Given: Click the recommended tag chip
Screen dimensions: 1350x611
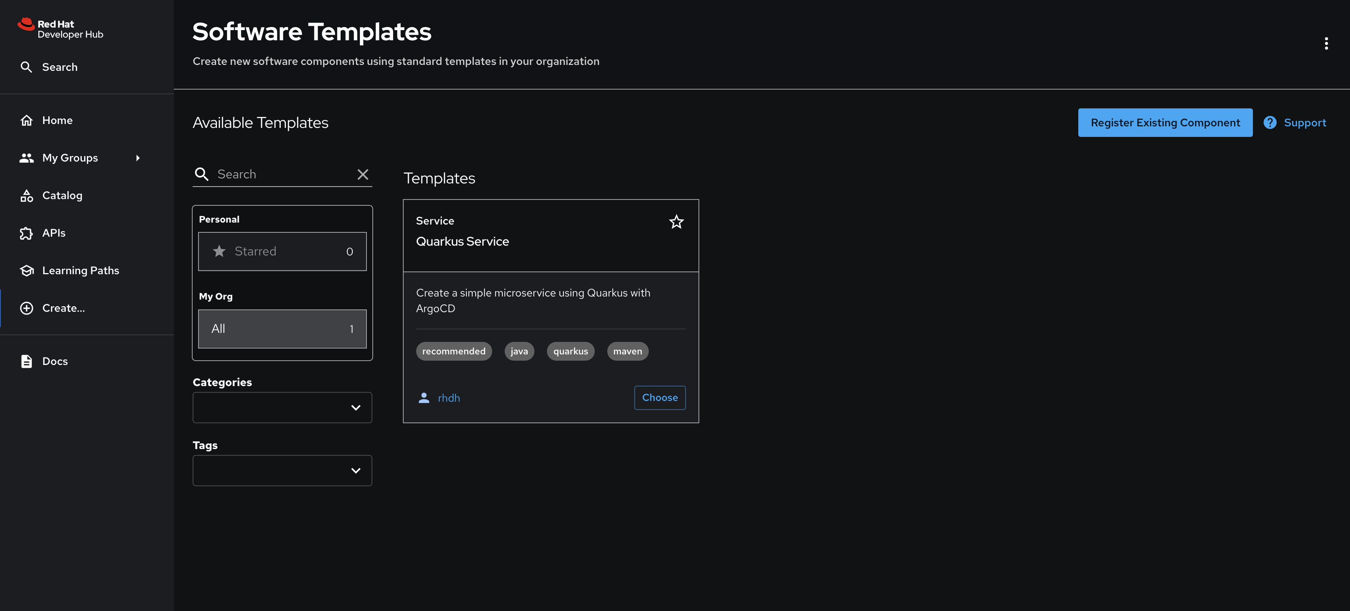Looking at the screenshot, I should tap(454, 351).
